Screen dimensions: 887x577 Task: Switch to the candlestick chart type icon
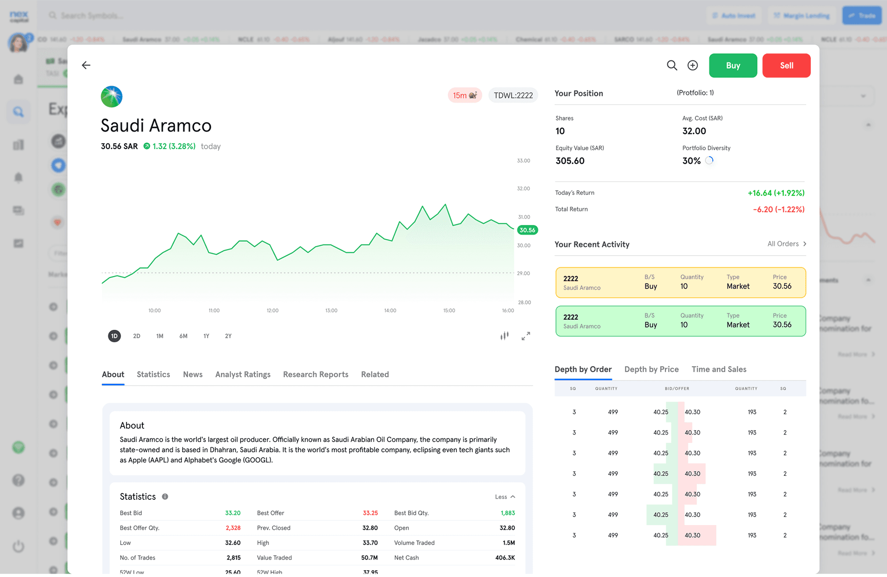coord(504,336)
